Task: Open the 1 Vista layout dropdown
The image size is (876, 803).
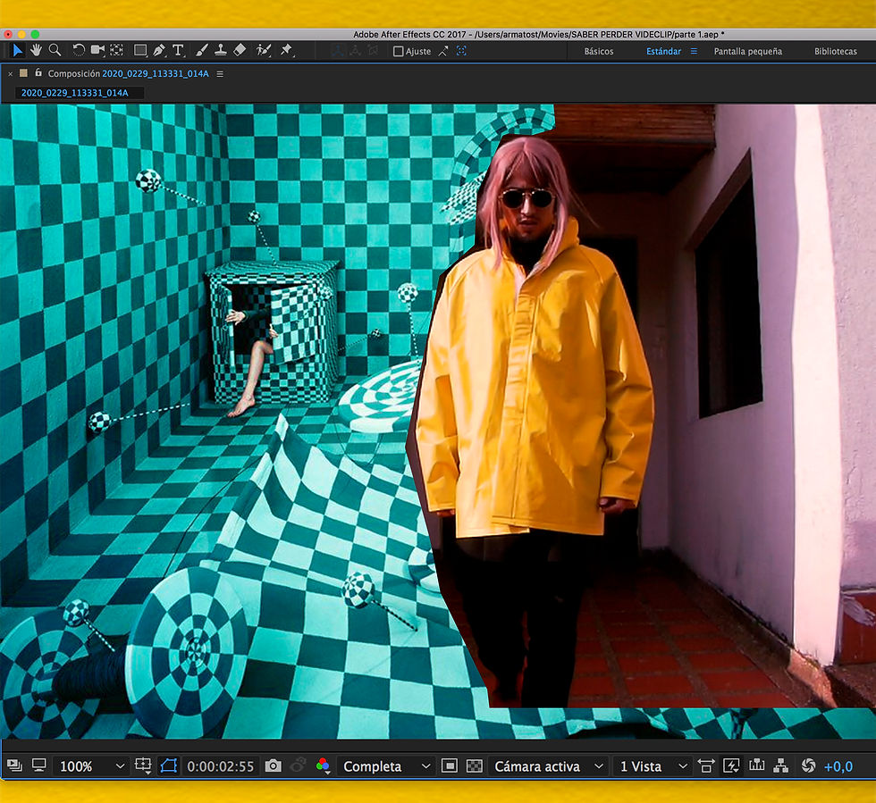Action: 653,766
